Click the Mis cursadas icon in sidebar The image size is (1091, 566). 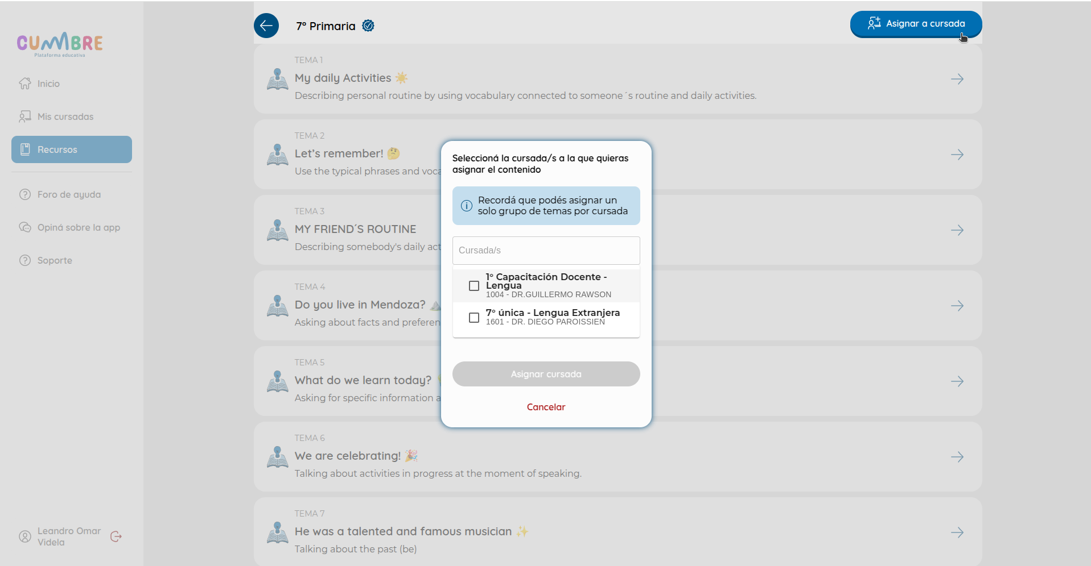[x=25, y=116]
